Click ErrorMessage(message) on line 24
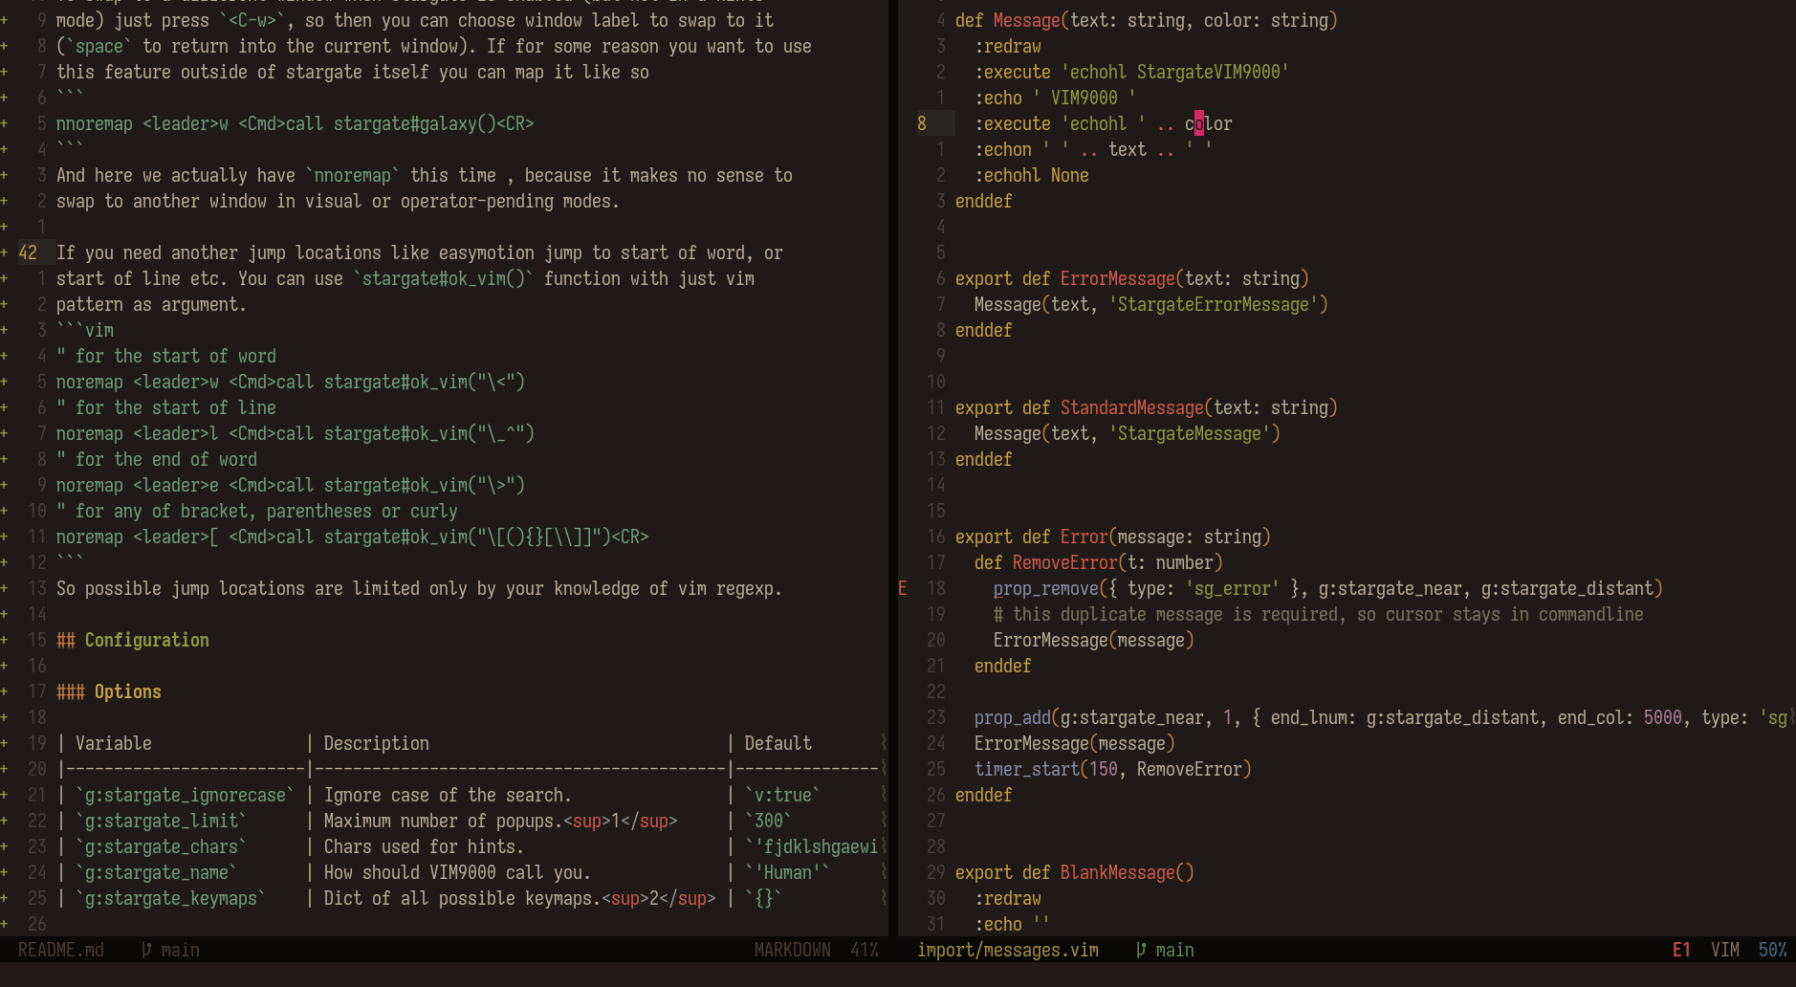The width and height of the screenshot is (1796, 987). pos(1075,743)
